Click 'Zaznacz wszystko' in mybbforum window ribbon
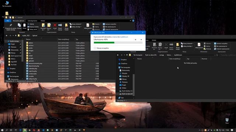The height and width of the screenshot is (132, 236). (x=221, y=44)
